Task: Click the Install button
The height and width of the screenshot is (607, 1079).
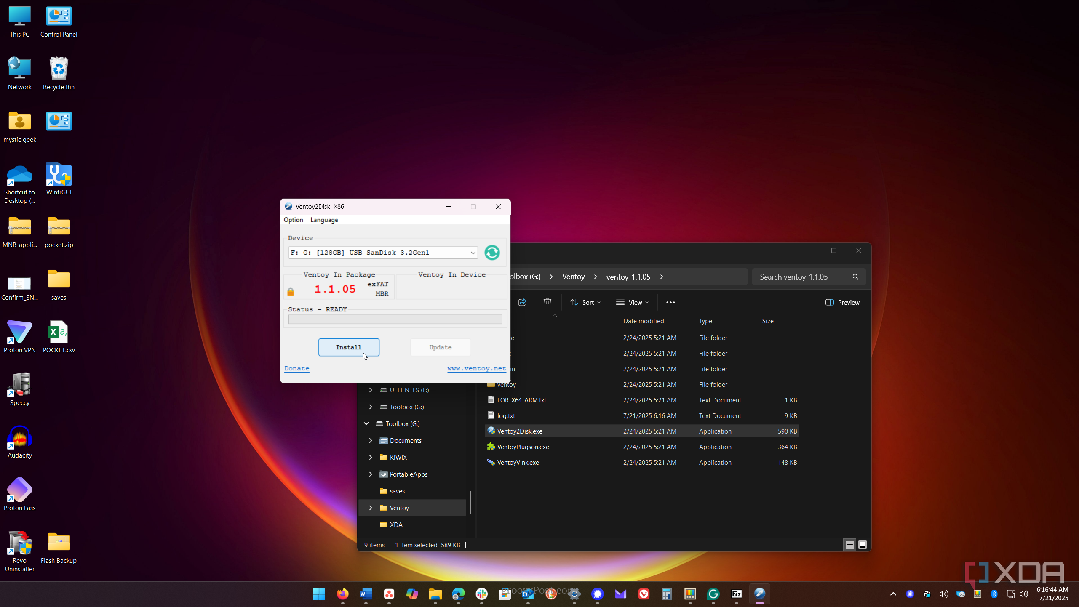Action: pyautogui.click(x=349, y=347)
